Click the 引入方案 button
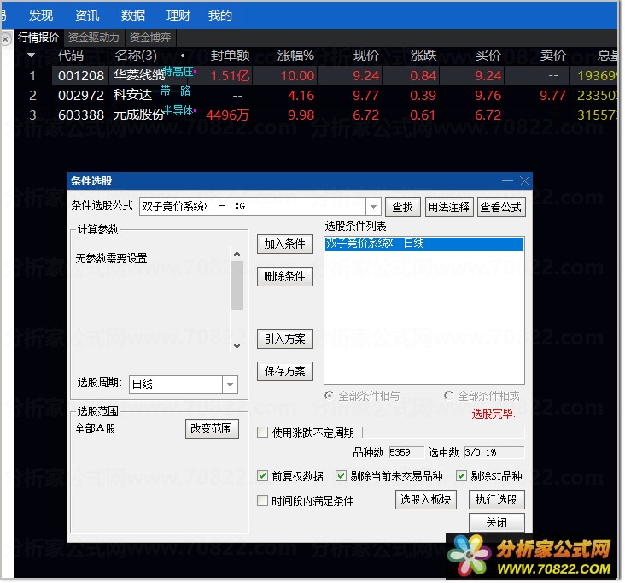Viewport: 625px width, 583px height. (284, 339)
